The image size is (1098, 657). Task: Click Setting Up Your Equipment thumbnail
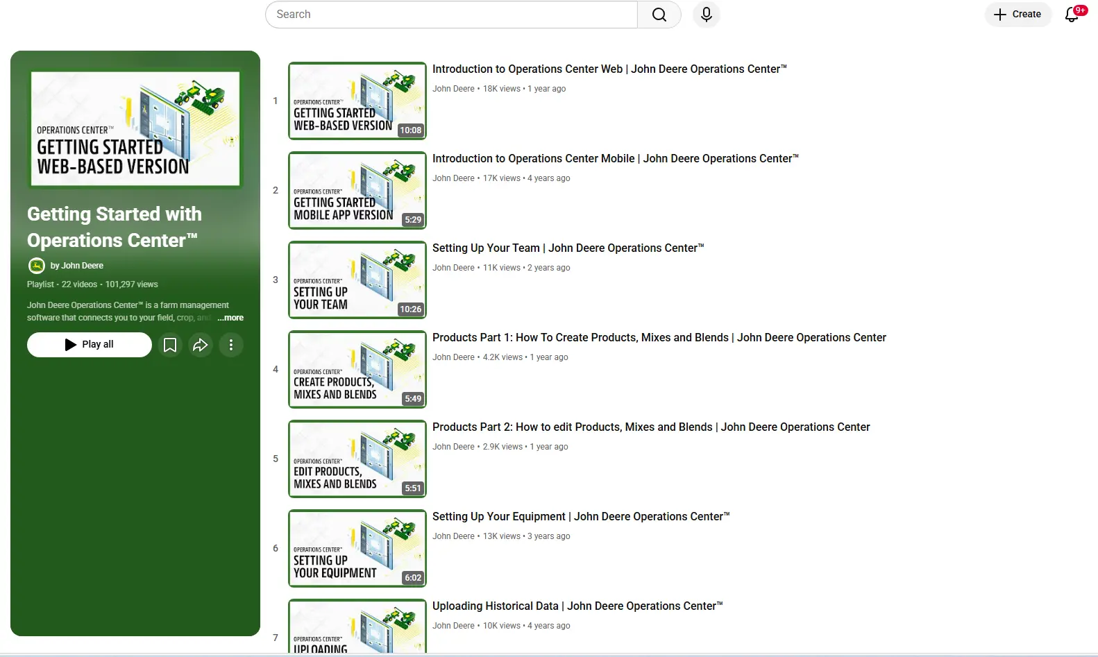[x=357, y=548]
